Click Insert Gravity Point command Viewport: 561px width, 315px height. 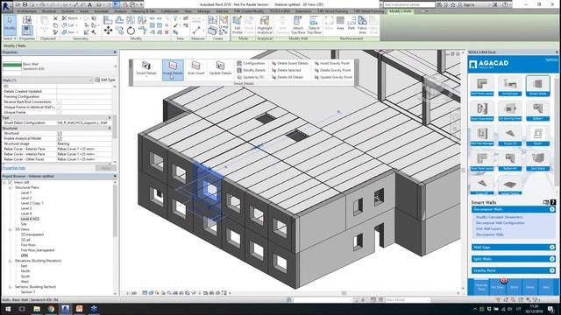click(332, 63)
